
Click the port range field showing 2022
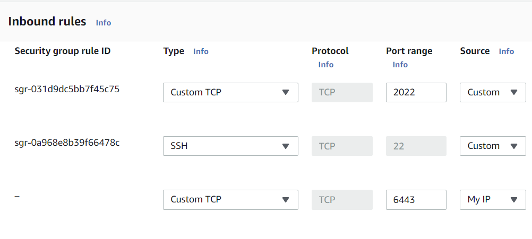pyautogui.click(x=416, y=92)
